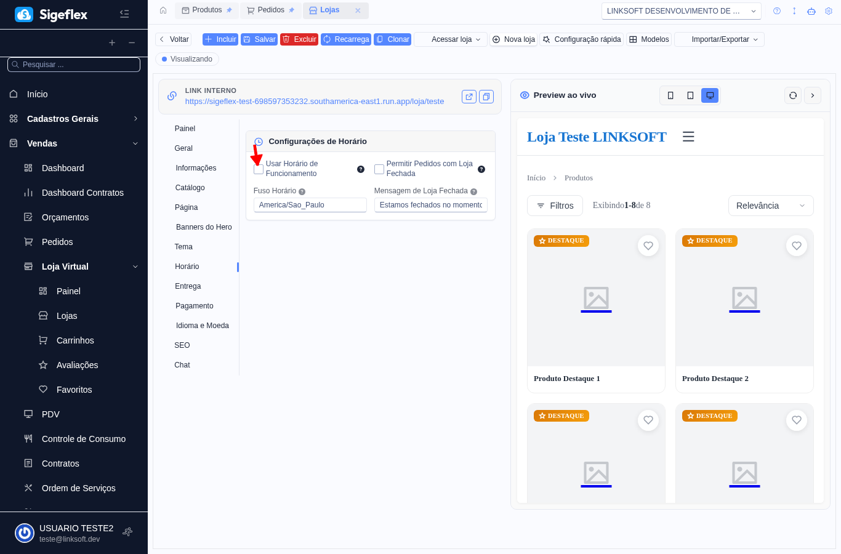841x554 pixels.
Task: Open the Banners do Hero settings section
Action: click(204, 227)
